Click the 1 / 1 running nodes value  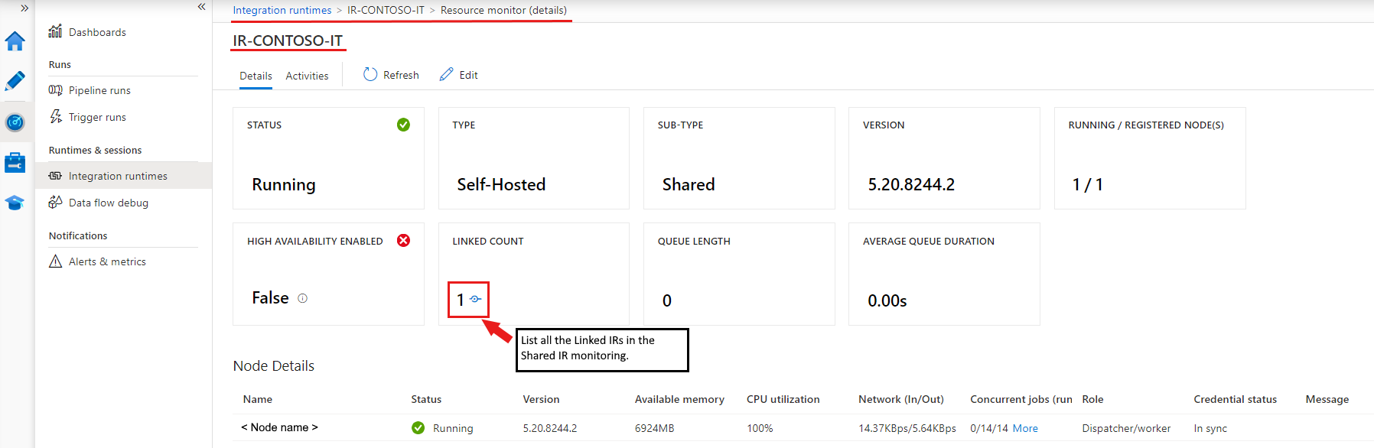(1087, 184)
